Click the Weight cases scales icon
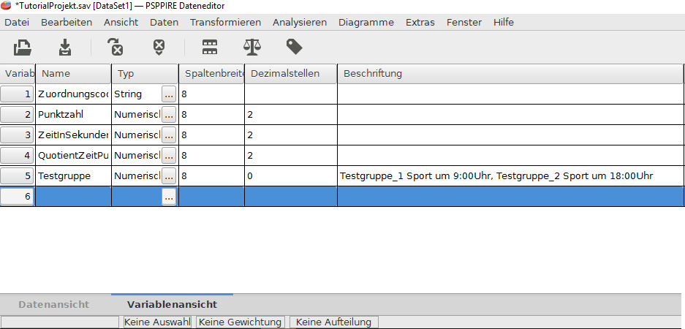 point(251,48)
